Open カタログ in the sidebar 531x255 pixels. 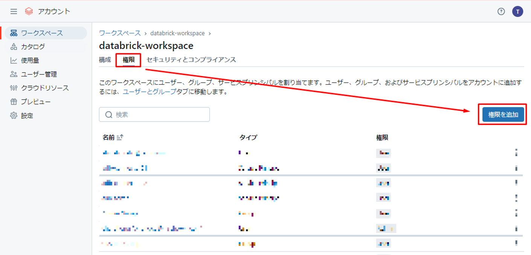click(33, 47)
